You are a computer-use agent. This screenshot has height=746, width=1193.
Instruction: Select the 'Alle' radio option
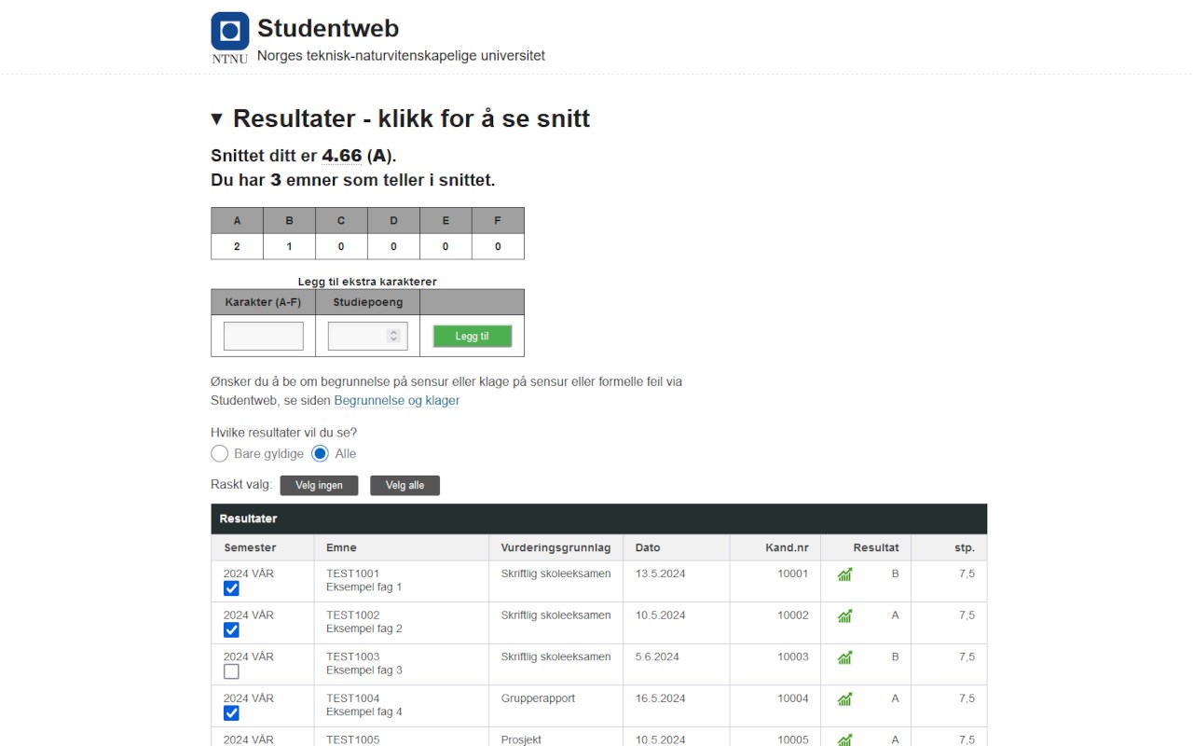tap(320, 454)
